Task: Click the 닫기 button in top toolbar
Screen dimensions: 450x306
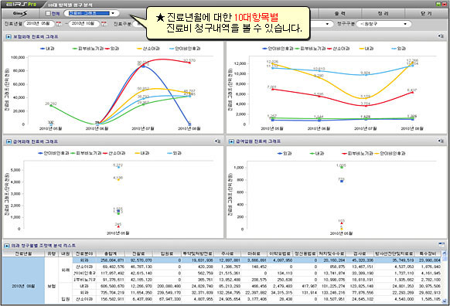Action: point(426,13)
